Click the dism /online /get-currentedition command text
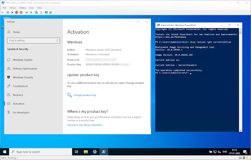 [211, 42]
